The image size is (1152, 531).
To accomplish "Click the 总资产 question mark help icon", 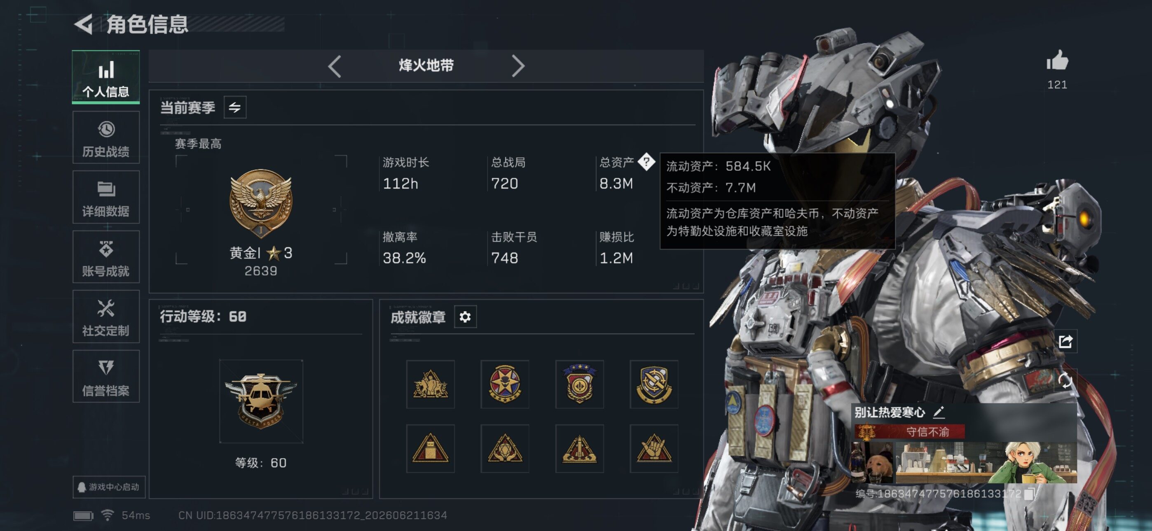I will [646, 162].
